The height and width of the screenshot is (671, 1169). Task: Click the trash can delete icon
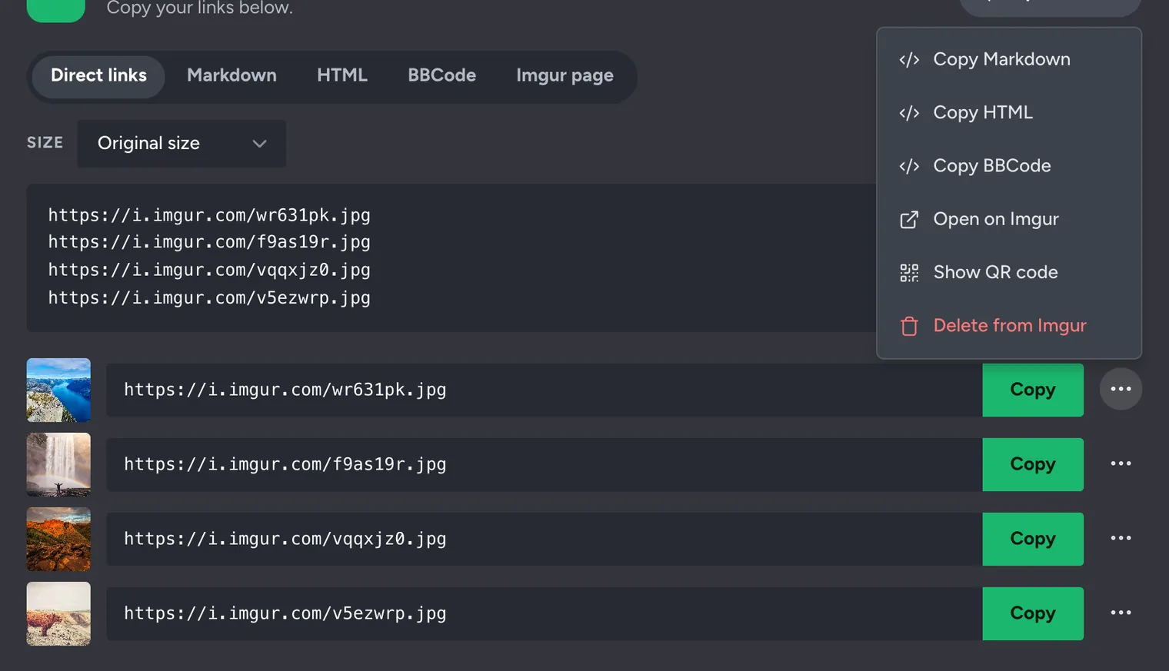pyautogui.click(x=909, y=326)
